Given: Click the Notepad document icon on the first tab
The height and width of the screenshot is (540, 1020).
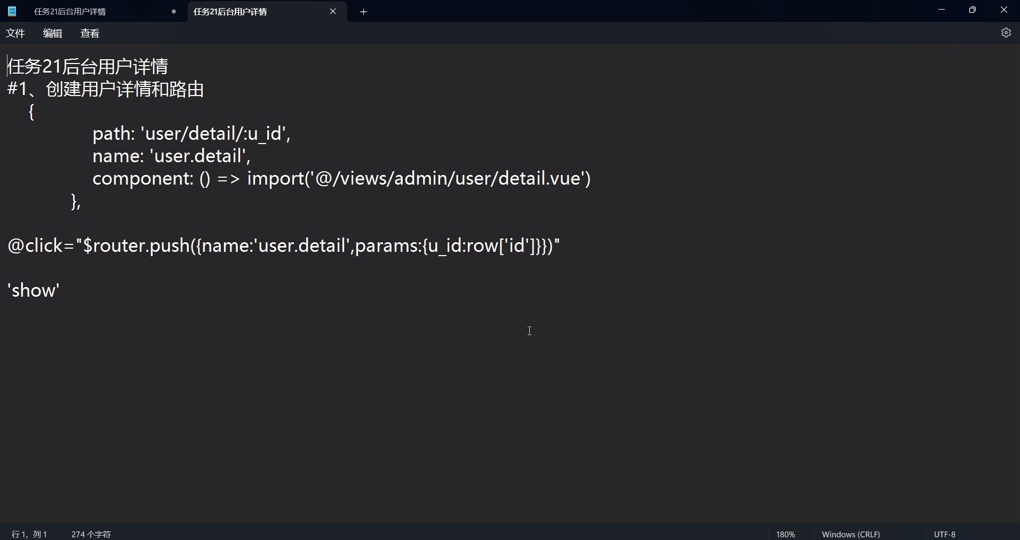Looking at the screenshot, I should [x=12, y=11].
